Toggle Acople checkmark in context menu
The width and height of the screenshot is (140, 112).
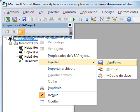click(x=67, y=95)
